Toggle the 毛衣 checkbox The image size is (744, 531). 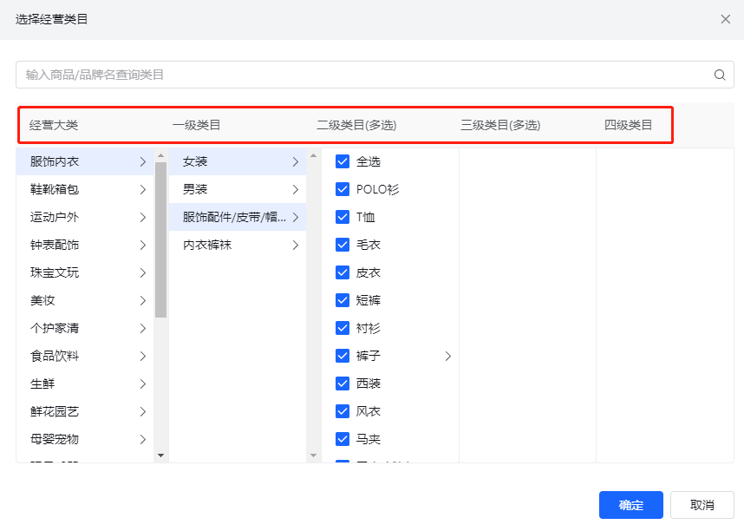point(343,245)
